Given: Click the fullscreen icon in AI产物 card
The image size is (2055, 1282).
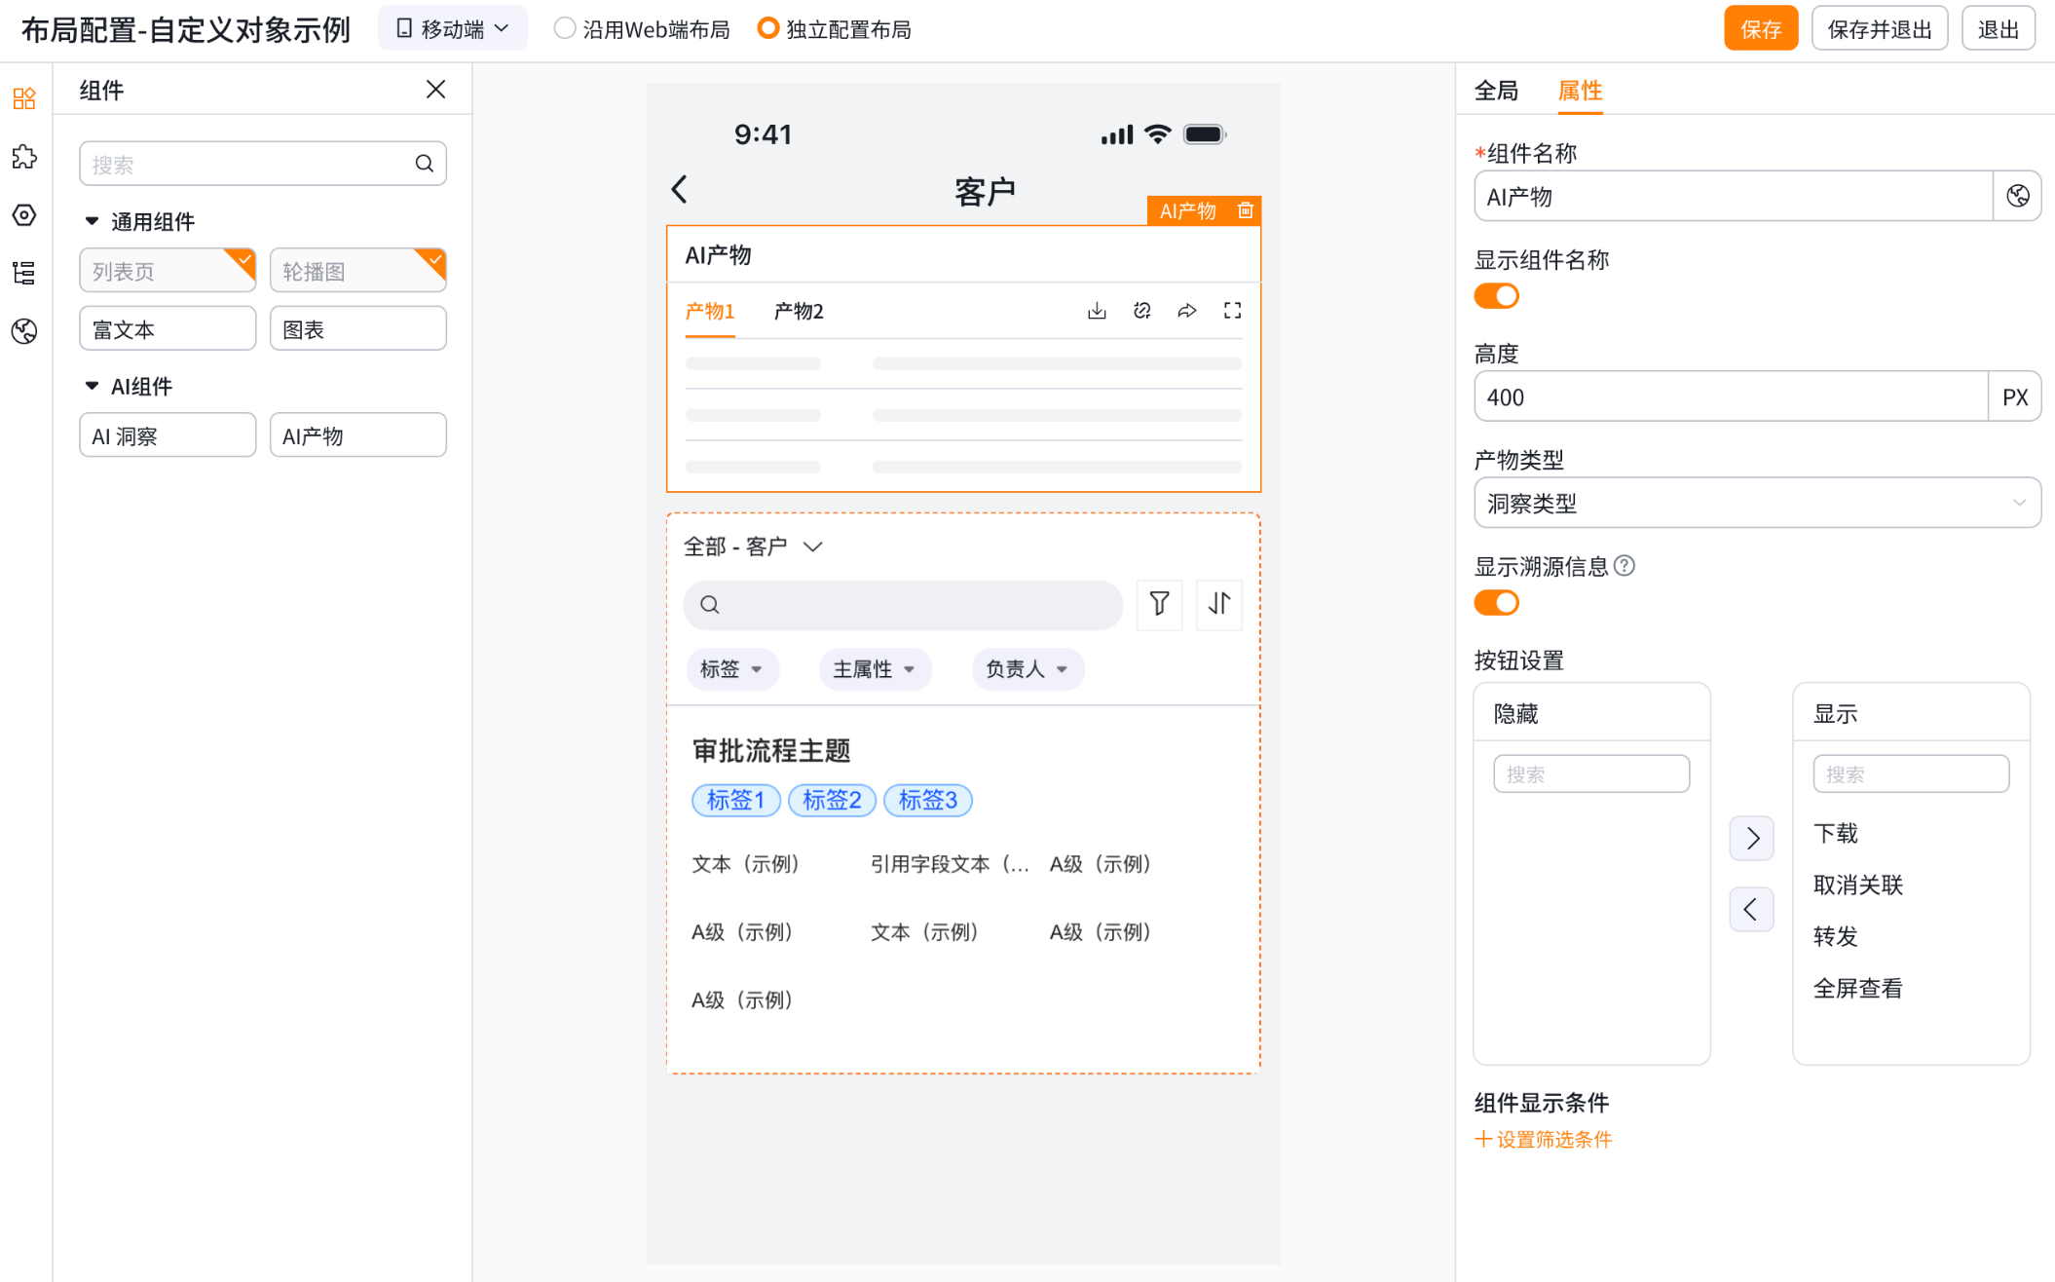Looking at the screenshot, I should coord(1232,311).
